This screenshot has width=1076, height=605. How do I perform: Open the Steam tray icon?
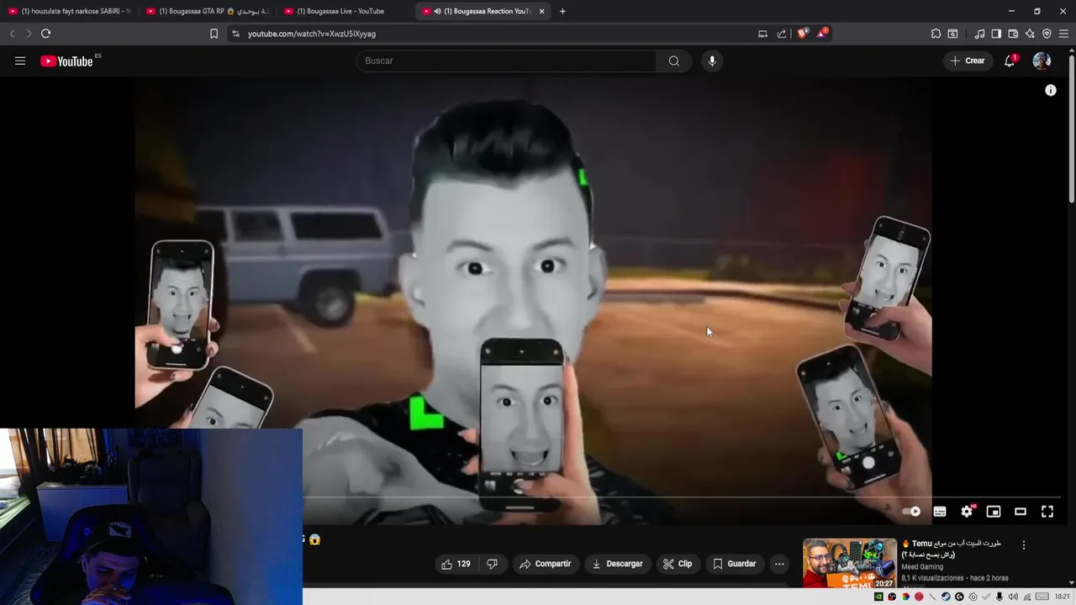[x=946, y=597]
